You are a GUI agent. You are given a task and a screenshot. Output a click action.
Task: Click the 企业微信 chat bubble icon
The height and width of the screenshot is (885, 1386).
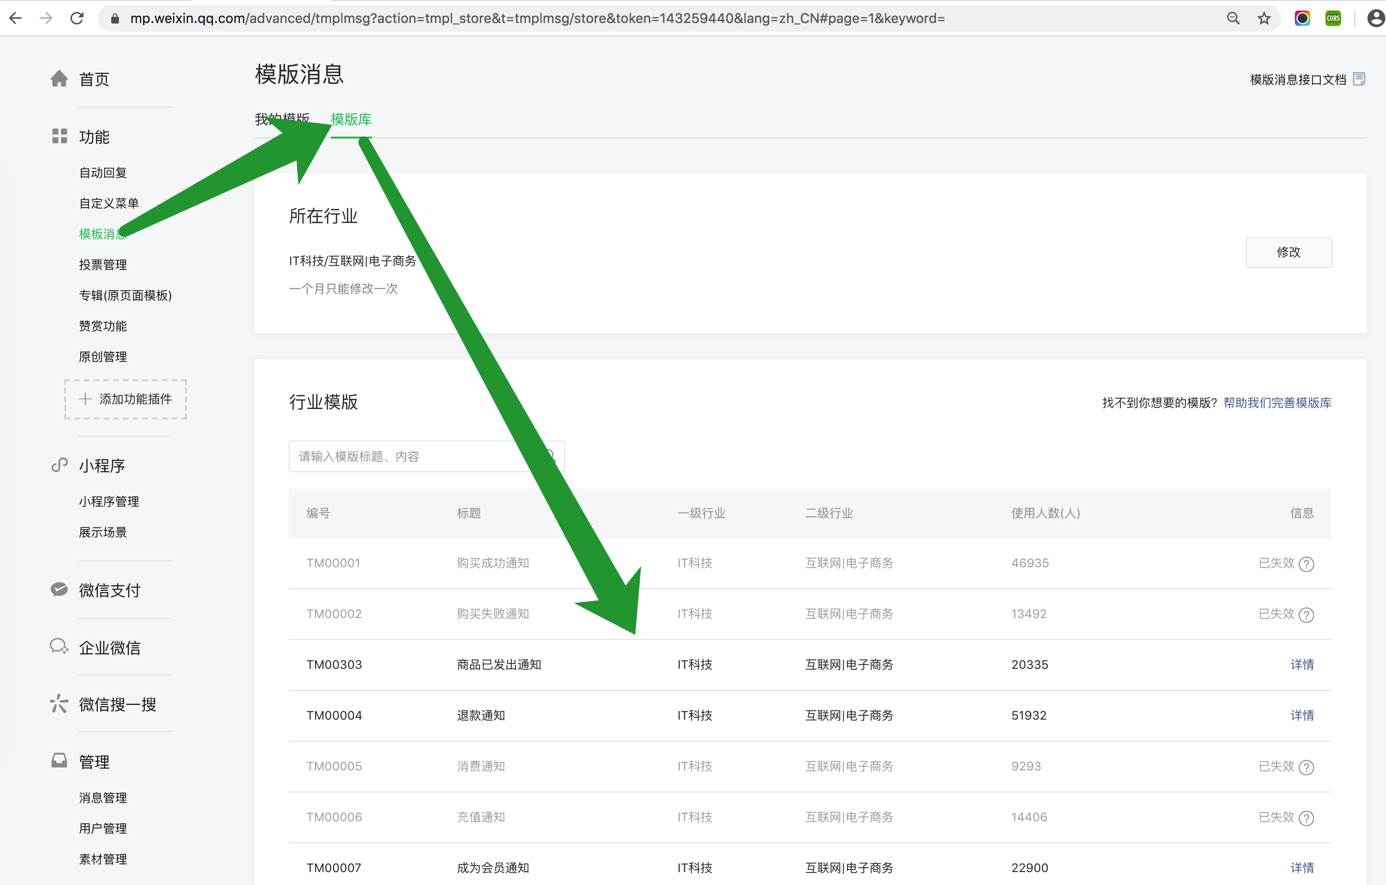(x=59, y=646)
